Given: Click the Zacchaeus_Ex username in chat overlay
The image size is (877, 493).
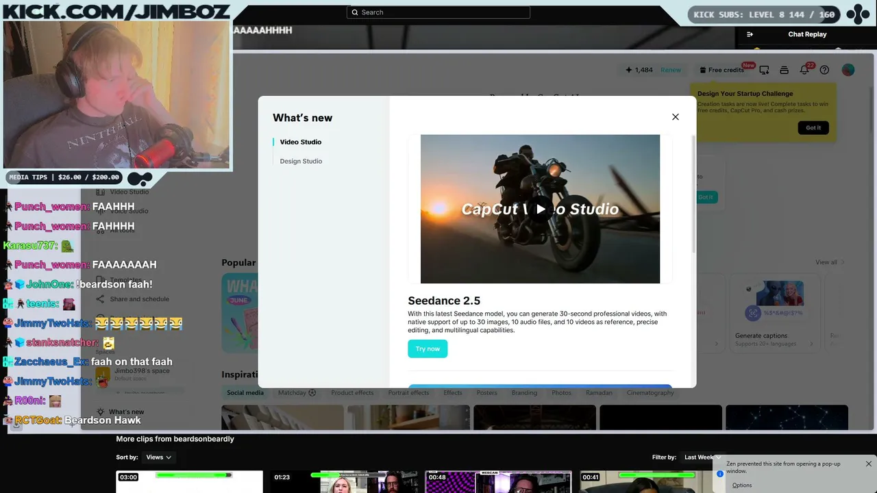Looking at the screenshot, I should [51, 362].
